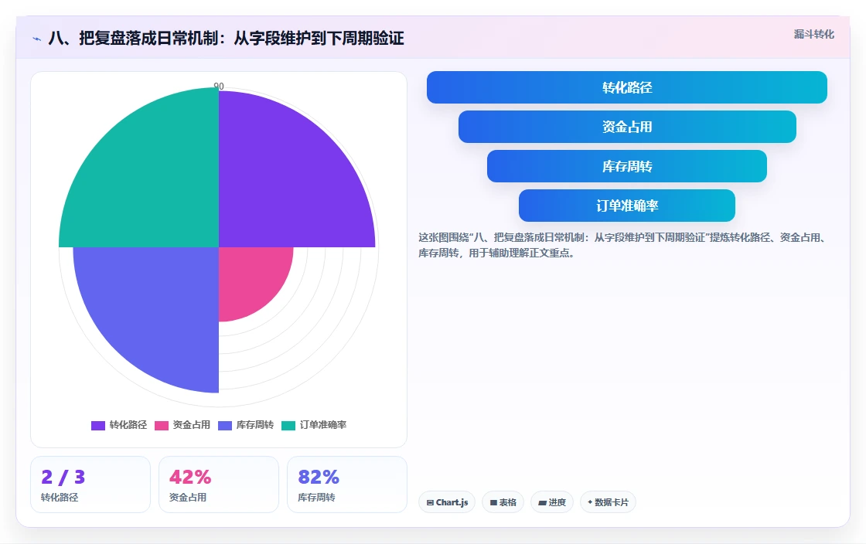Select the 进度 tag chip
The width and height of the screenshot is (866, 544).
(552, 502)
